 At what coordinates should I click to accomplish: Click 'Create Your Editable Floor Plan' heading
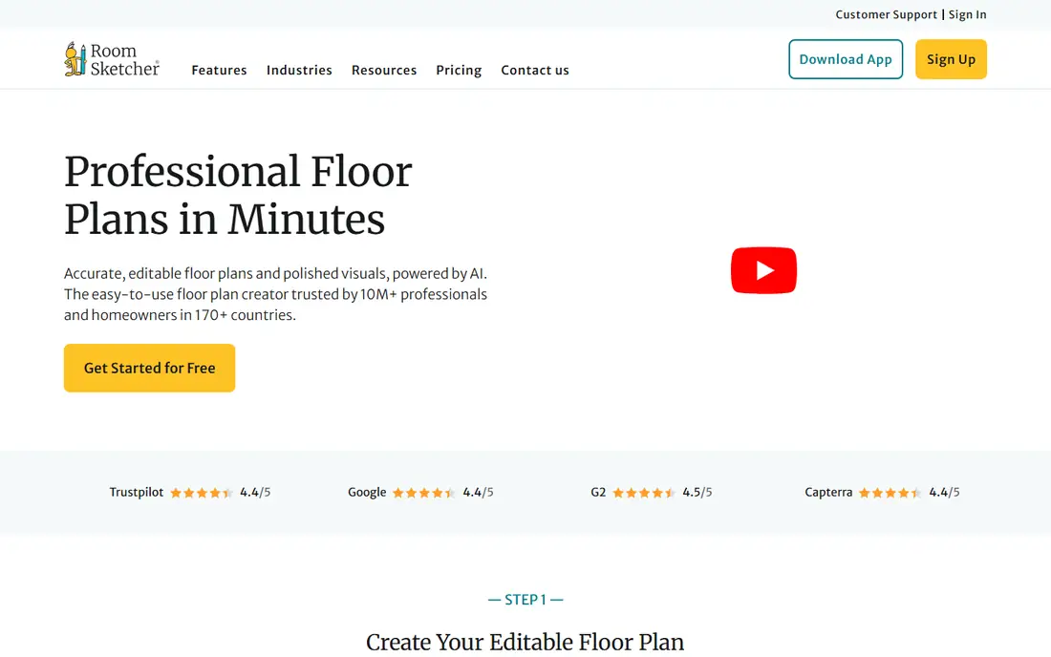[x=525, y=643]
